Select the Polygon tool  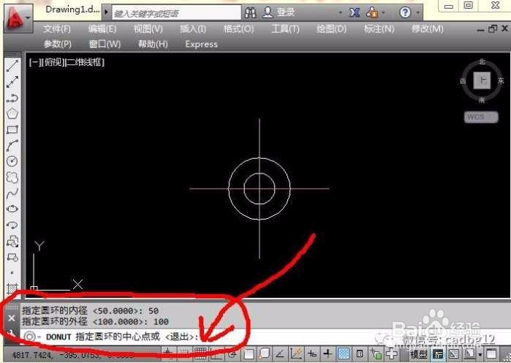(12, 113)
